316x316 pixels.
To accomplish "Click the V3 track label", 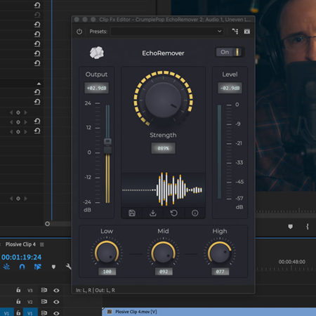I will 30,291.
